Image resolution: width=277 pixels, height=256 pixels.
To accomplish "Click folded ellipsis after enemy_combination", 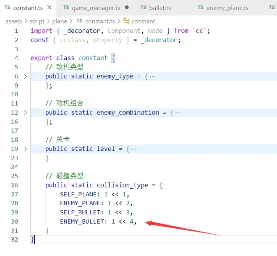I will [x=178, y=113].
